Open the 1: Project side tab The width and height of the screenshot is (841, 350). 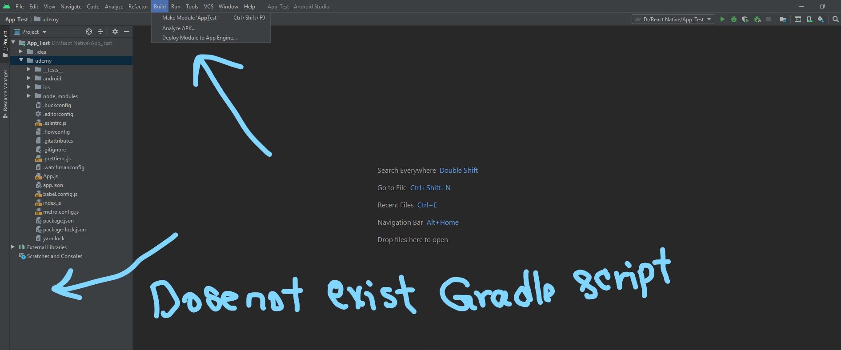[x=5, y=44]
